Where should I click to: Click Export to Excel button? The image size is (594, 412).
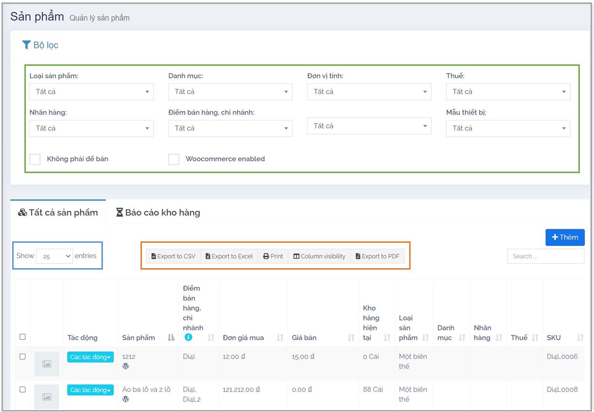(229, 256)
